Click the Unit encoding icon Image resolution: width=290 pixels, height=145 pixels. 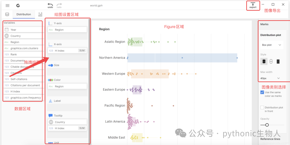pos(50,143)
